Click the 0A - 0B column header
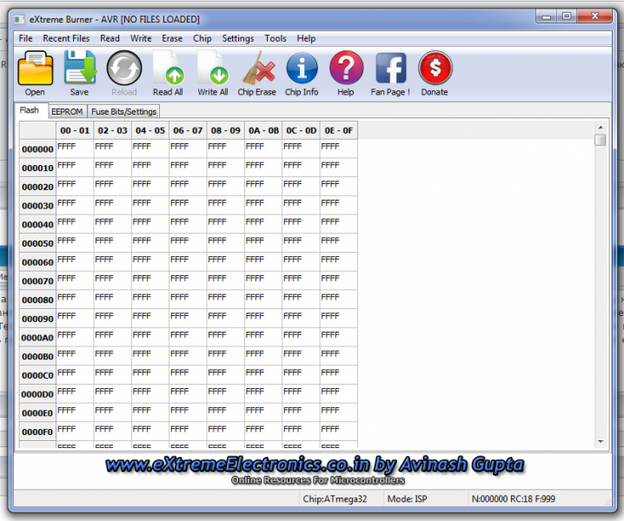The width and height of the screenshot is (624, 521). [263, 130]
